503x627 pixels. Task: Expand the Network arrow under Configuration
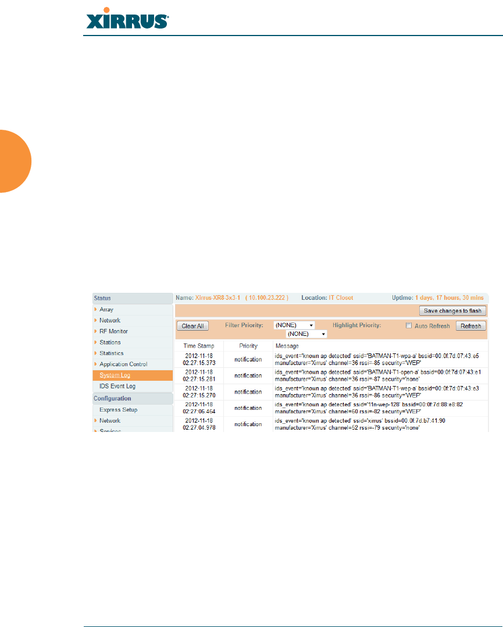95,421
